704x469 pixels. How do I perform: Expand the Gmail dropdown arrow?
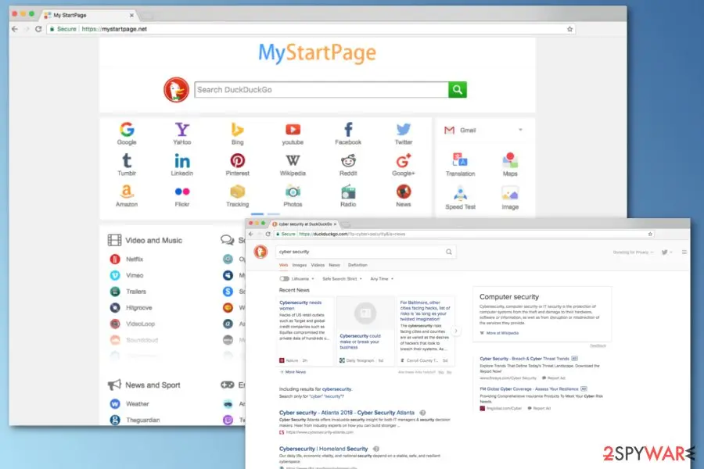coord(520,130)
